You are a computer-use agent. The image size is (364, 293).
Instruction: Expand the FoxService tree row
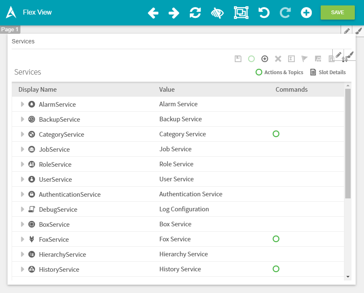pyautogui.click(x=23, y=239)
